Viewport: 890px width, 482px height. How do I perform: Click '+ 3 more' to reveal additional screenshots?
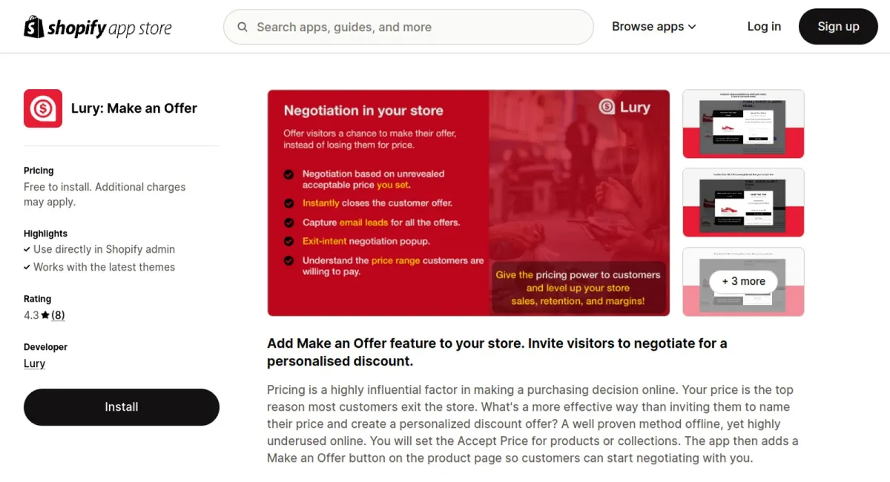click(743, 282)
